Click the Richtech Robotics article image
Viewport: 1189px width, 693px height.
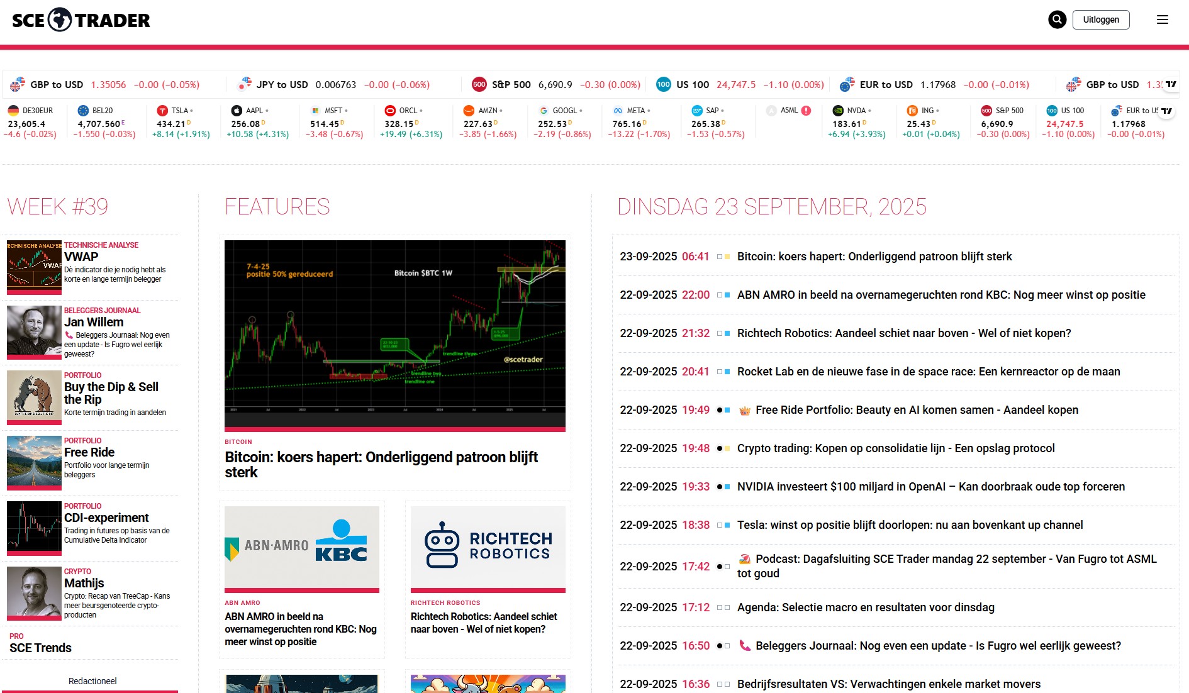coord(488,546)
